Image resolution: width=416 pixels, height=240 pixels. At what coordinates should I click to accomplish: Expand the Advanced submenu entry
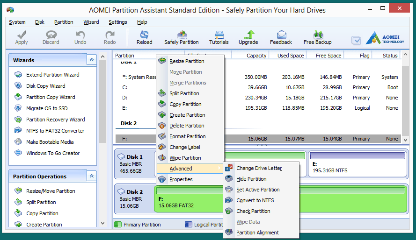point(190,169)
